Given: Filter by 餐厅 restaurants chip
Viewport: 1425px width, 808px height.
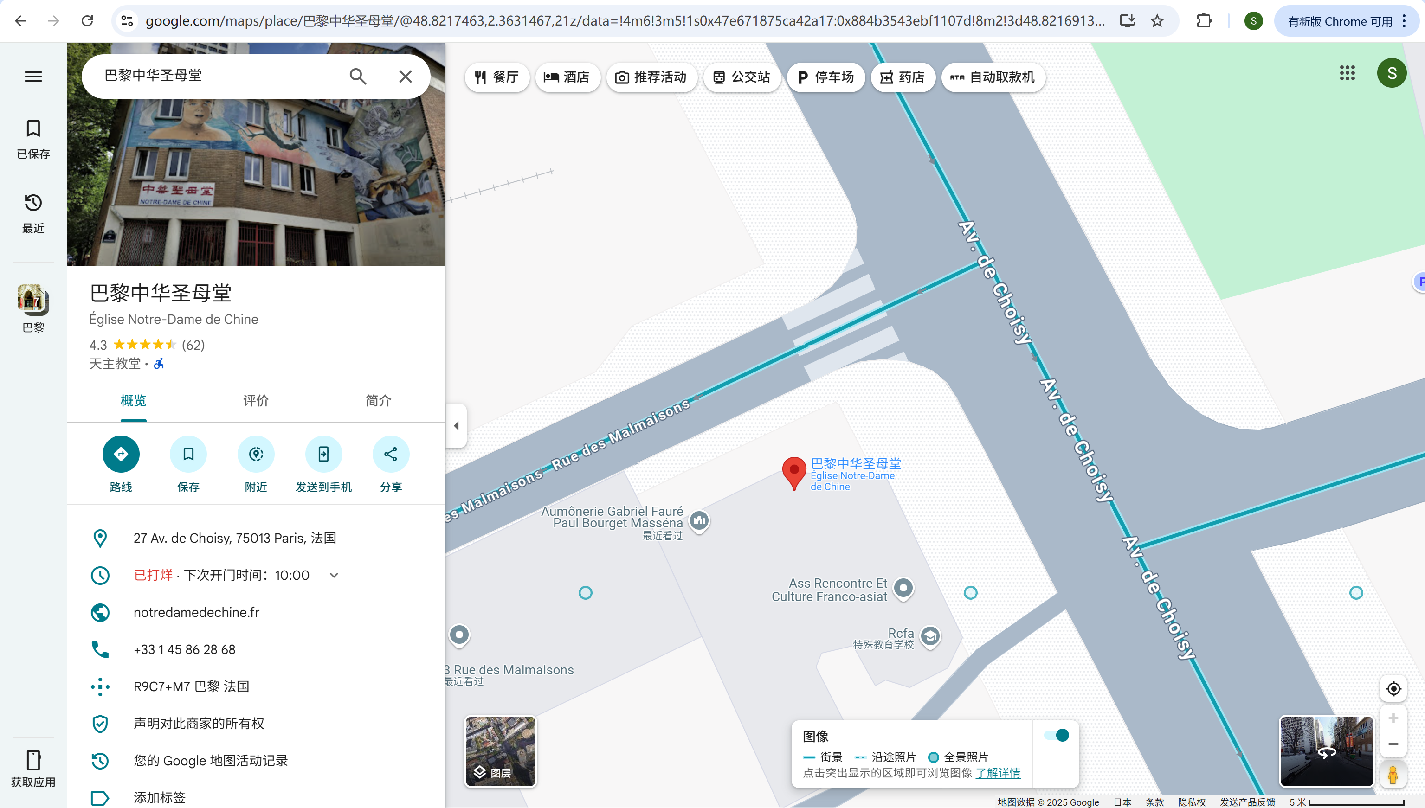Looking at the screenshot, I should click(497, 77).
